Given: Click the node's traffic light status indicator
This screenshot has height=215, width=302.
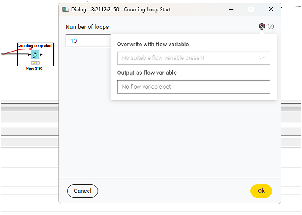Looking at the screenshot, I should pyautogui.click(x=35, y=63).
